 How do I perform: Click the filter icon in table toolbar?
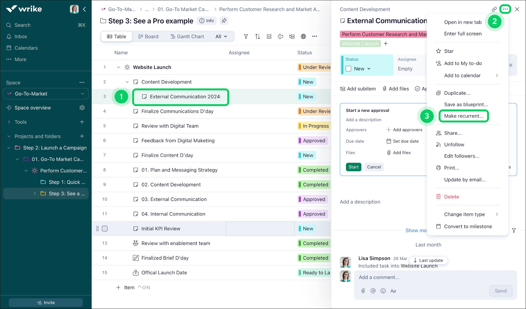pos(246,37)
